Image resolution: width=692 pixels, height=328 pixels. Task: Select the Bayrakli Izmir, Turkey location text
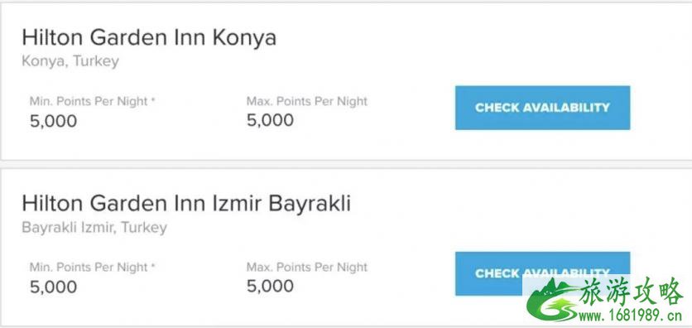[x=94, y=227]
